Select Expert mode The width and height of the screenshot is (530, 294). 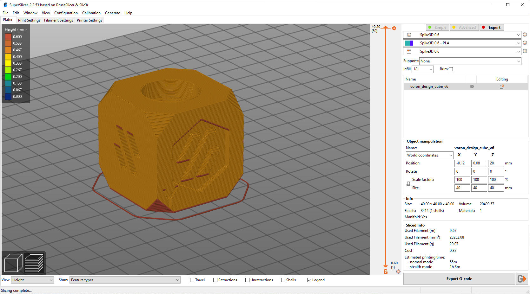[x=492, y=28]
